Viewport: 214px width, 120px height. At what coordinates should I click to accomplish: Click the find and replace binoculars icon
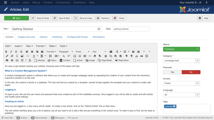(111, 52)
